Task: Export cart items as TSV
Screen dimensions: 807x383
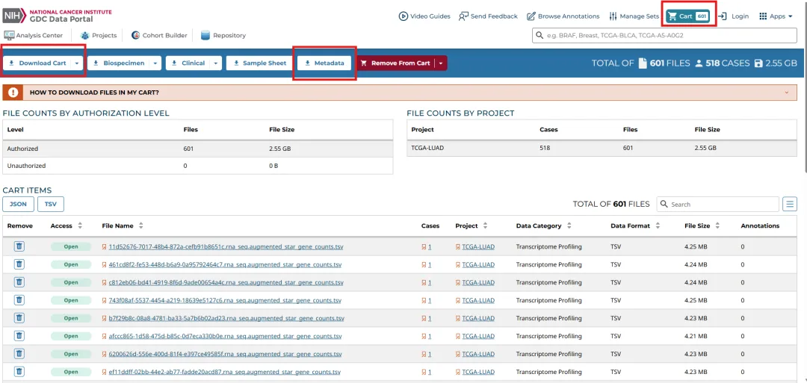Action: (51, 204)
